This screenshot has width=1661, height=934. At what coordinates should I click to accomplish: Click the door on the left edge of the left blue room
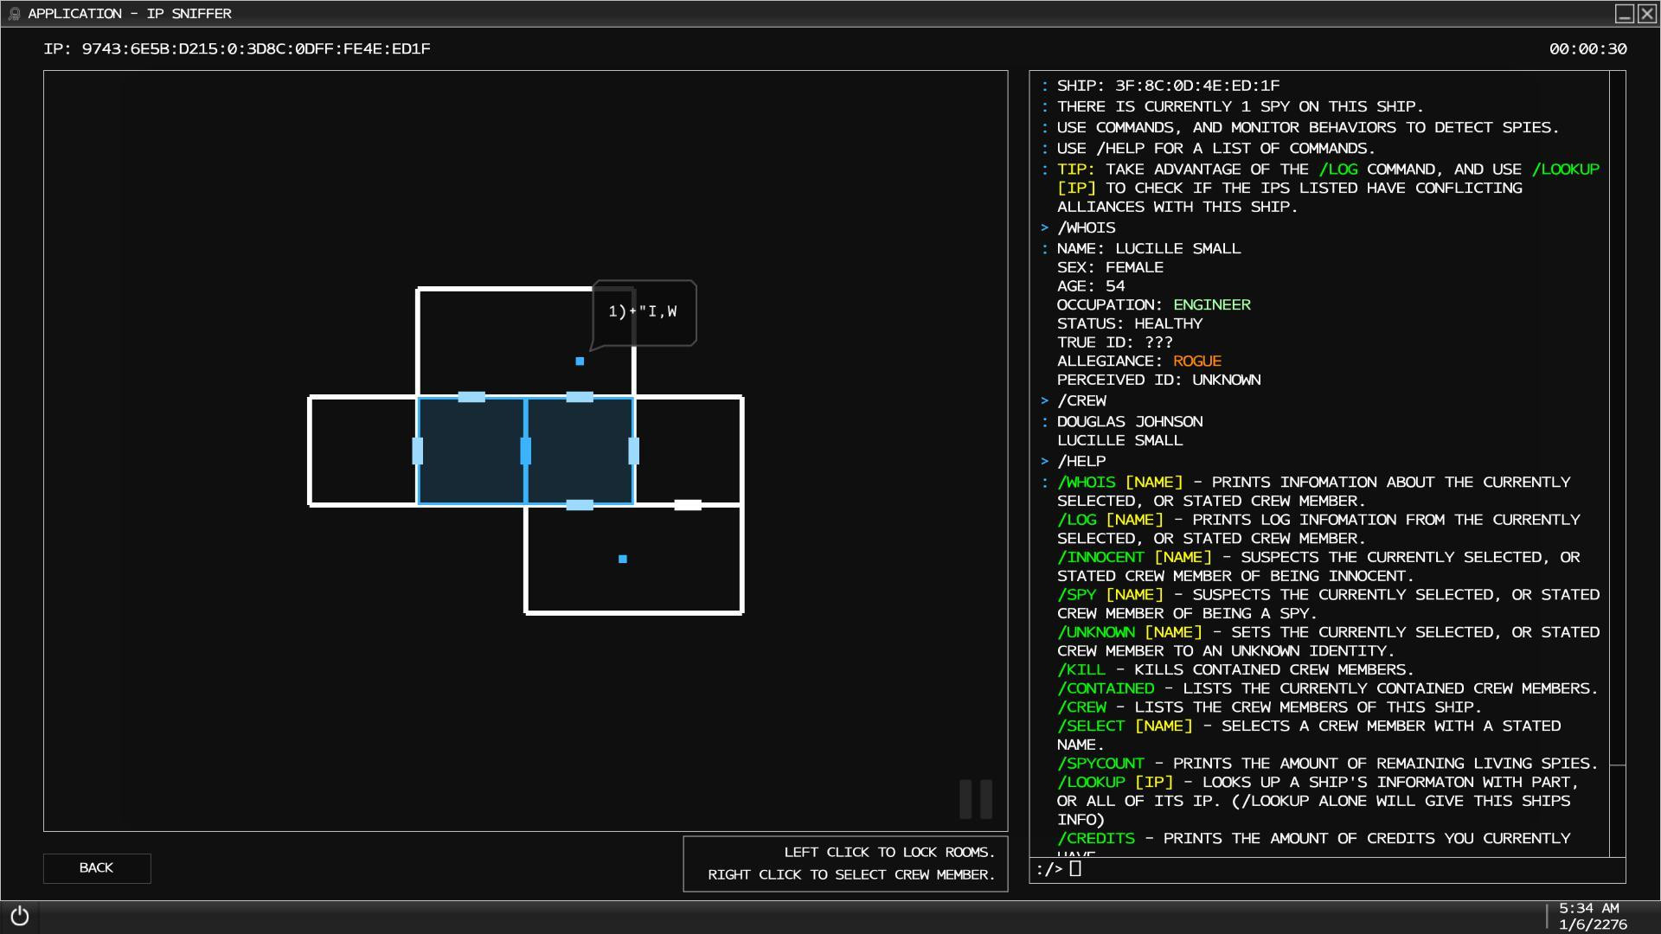click(x=418, y=451)
